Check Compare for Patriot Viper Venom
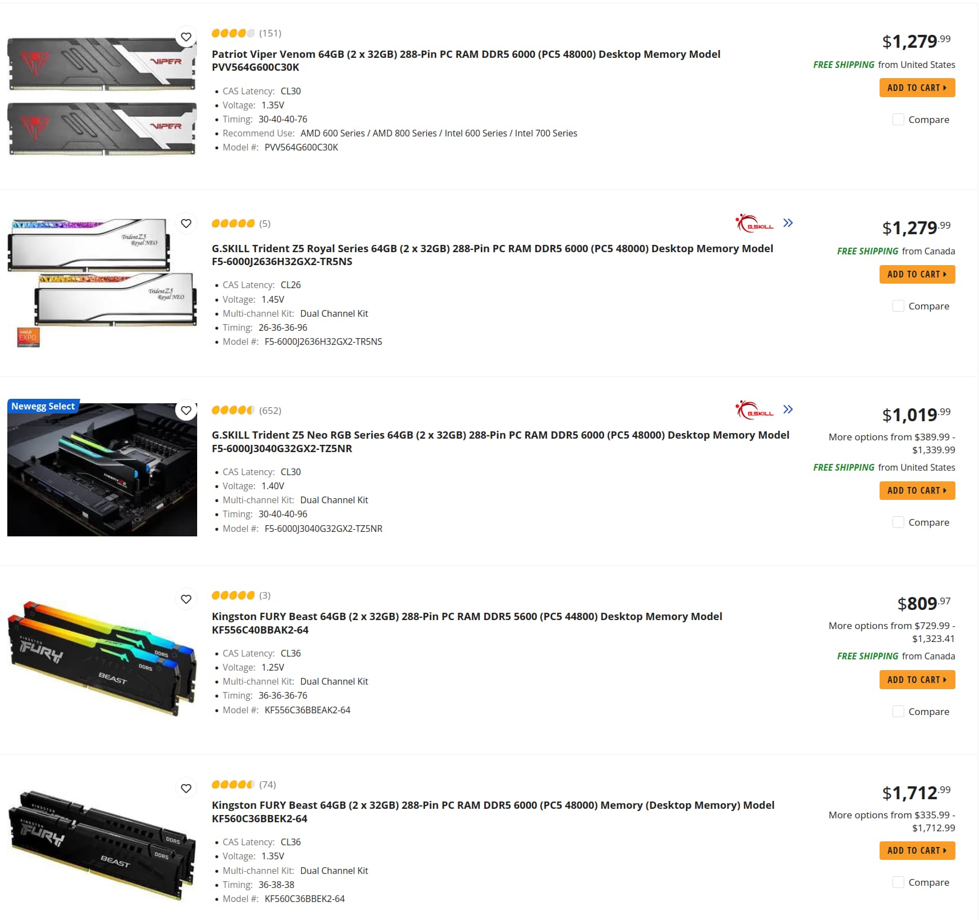Screen dimensions: 979x920 pos(898,120)
